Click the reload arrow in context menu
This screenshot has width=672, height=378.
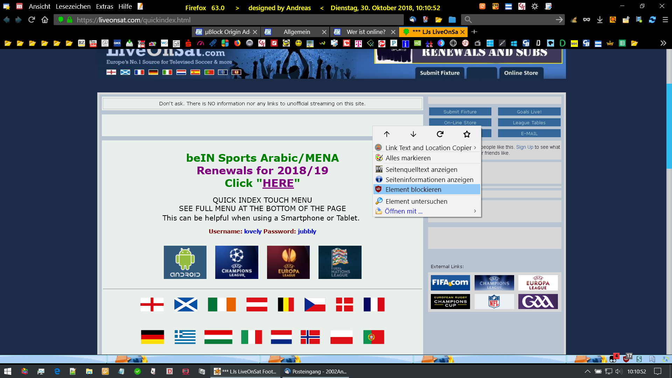440,134
